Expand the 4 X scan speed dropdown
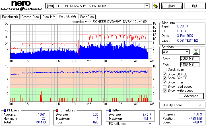206x126 pixels. tap(187, 52)
